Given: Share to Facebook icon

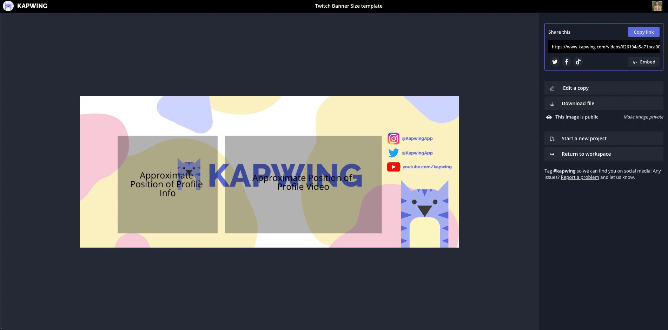Looking at the screenshot, I should click(x=567, y=62).
